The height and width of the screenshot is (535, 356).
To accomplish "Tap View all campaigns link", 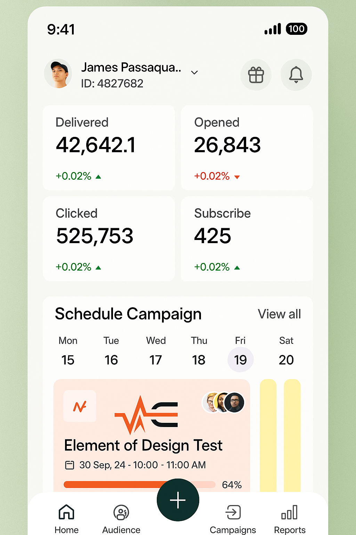I will coord(279,314).
